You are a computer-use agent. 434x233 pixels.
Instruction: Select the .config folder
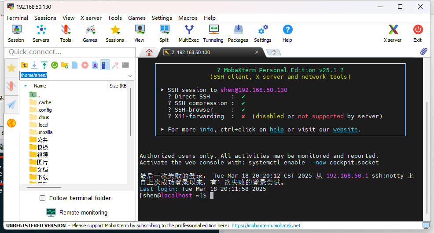(x=40, y=110)
